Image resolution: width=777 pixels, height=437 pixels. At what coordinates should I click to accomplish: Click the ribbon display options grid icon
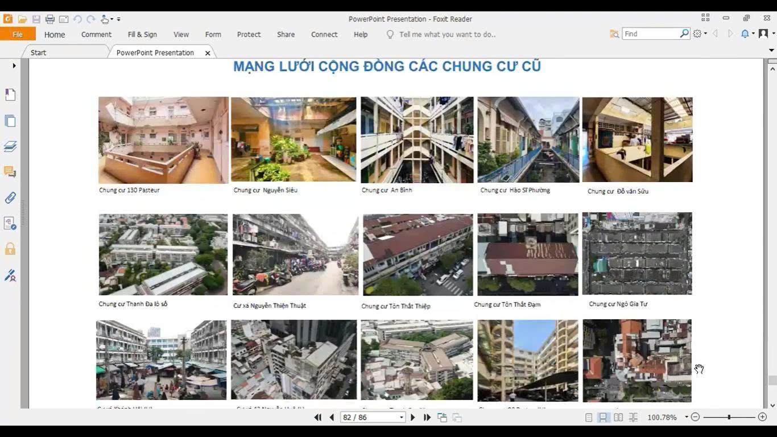705,18
